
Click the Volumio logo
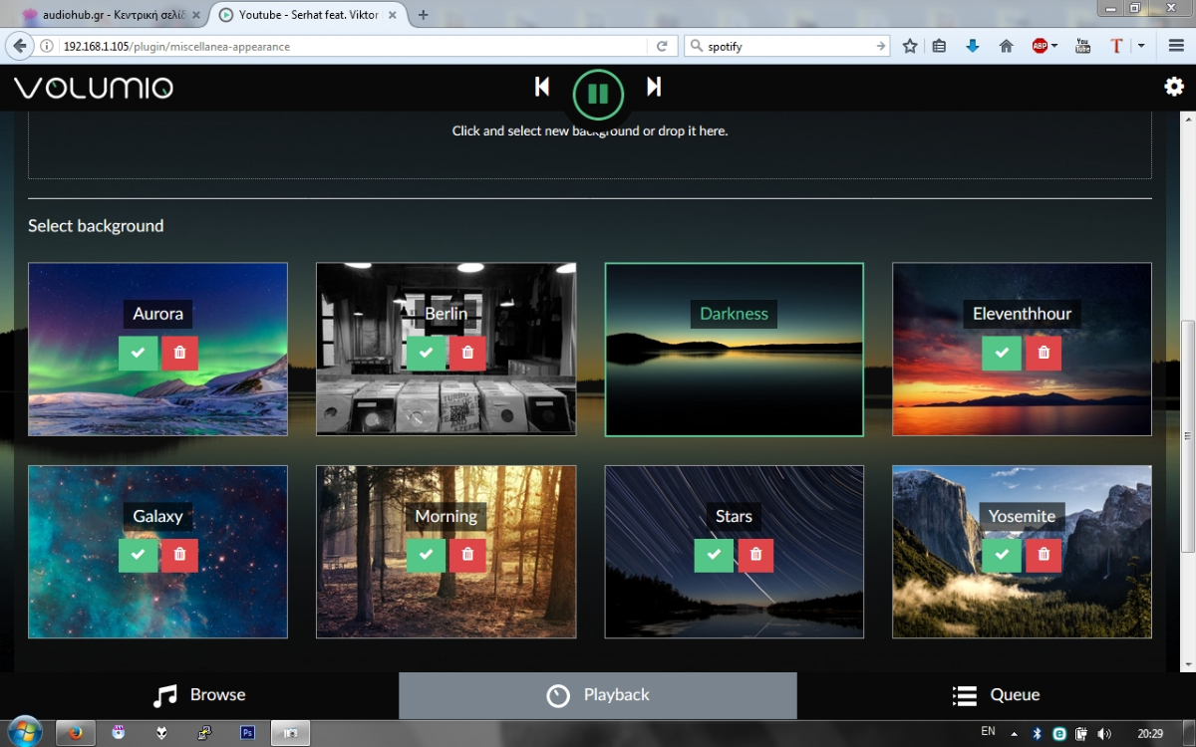[94, 88]
